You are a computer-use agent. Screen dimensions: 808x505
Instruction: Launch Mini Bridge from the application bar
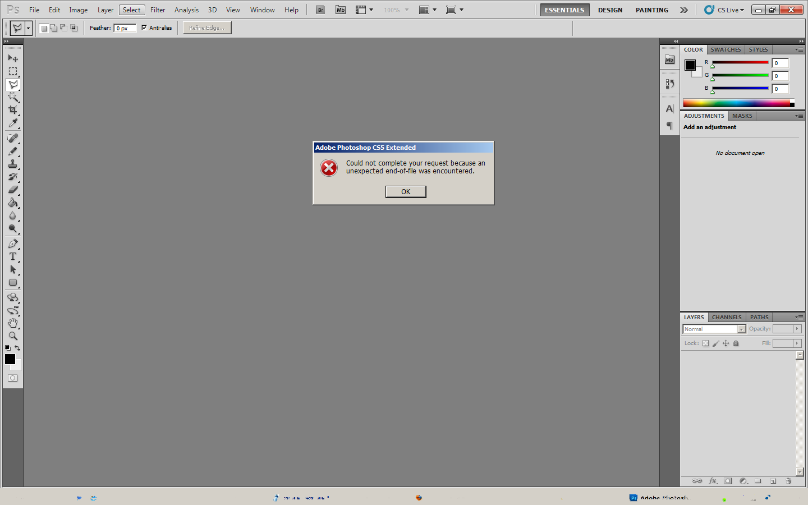[x=341, y=10]
